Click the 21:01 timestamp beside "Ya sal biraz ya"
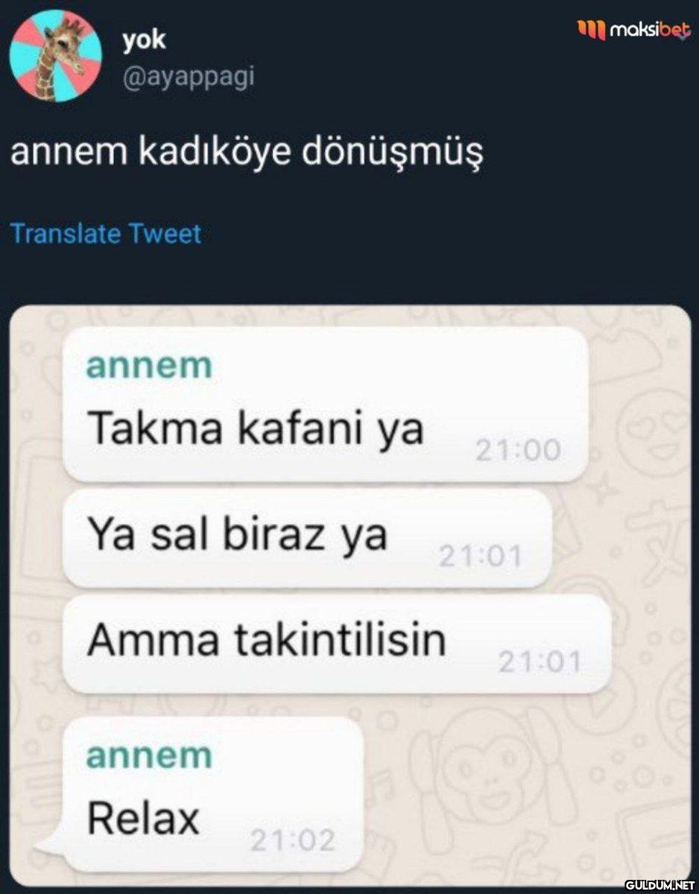The height and width of the screenshot is (894, 699). pos(481,556)
